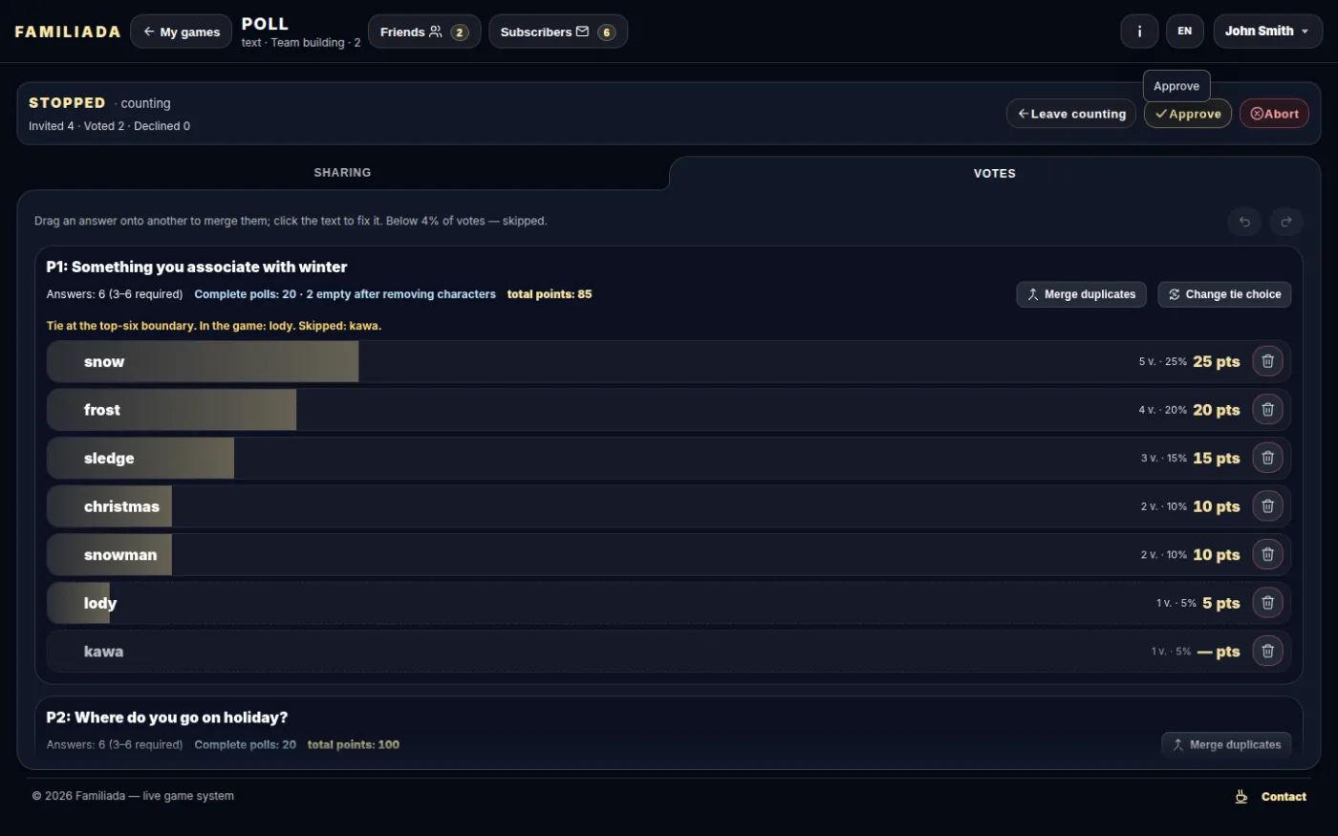Abort the poll
The height and width of the screenshot is (836, 1338).
click(1274, 114)
